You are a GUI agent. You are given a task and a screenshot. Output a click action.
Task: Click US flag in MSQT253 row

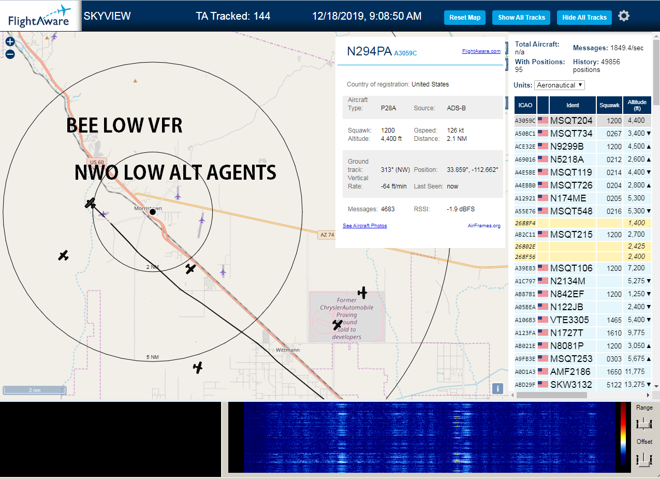tap(543, 359)
